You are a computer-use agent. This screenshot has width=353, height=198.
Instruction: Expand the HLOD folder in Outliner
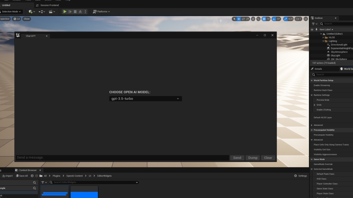323,37
